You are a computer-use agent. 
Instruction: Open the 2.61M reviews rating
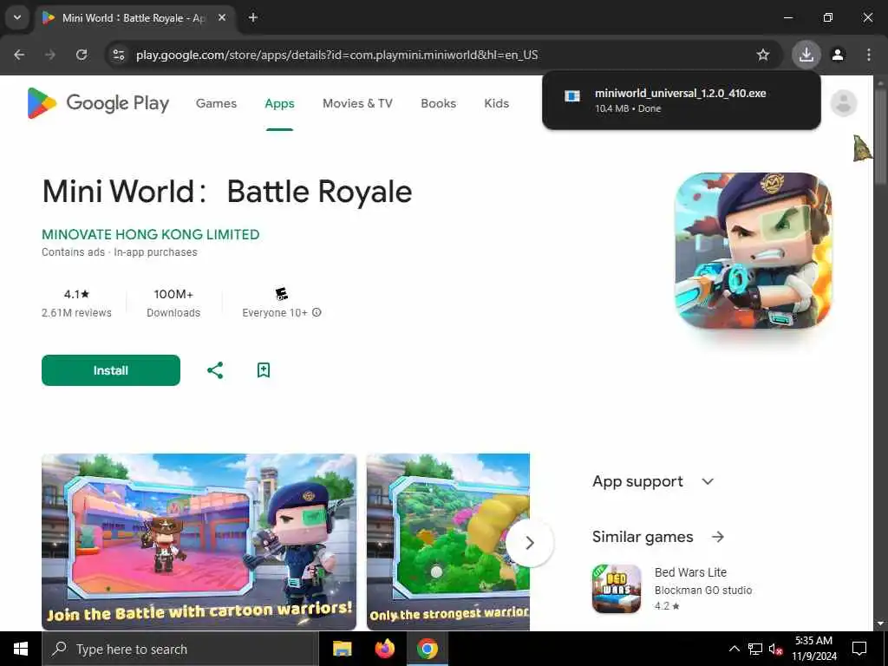click(x=76, y=303)
